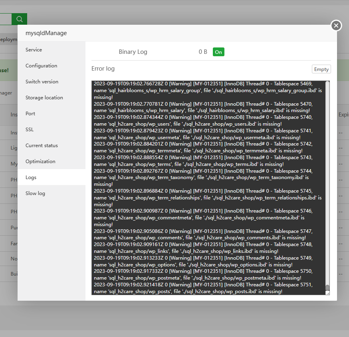Open the Configuration tab
This screenshot has width=349, height=337.
pyautogui.click(x=42, y=66)
